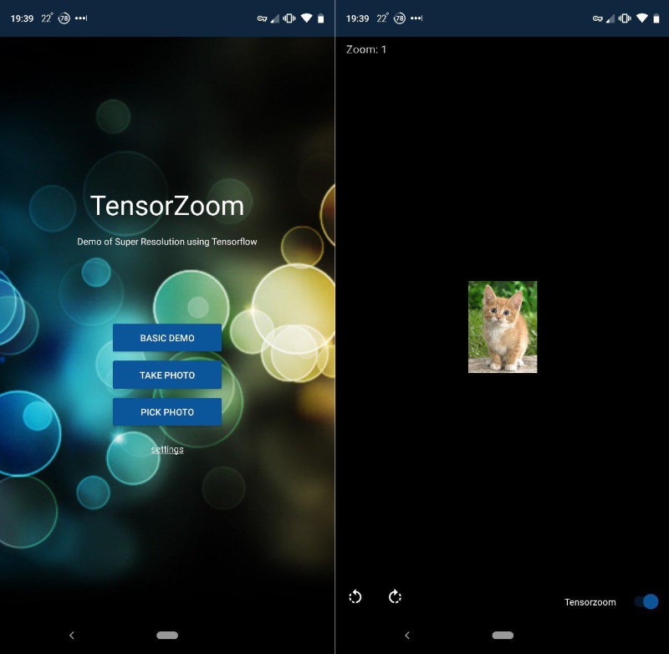Screen dimensions: 669x654
Task: Tap the BASIC DEMO button
Action: point(166,337)
